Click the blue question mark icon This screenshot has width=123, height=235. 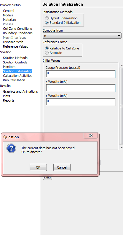[x=11, y=148]
